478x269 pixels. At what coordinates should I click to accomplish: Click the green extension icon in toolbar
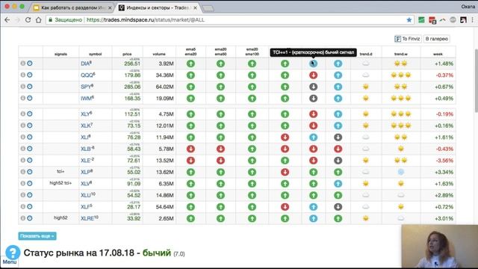point(421,20)
